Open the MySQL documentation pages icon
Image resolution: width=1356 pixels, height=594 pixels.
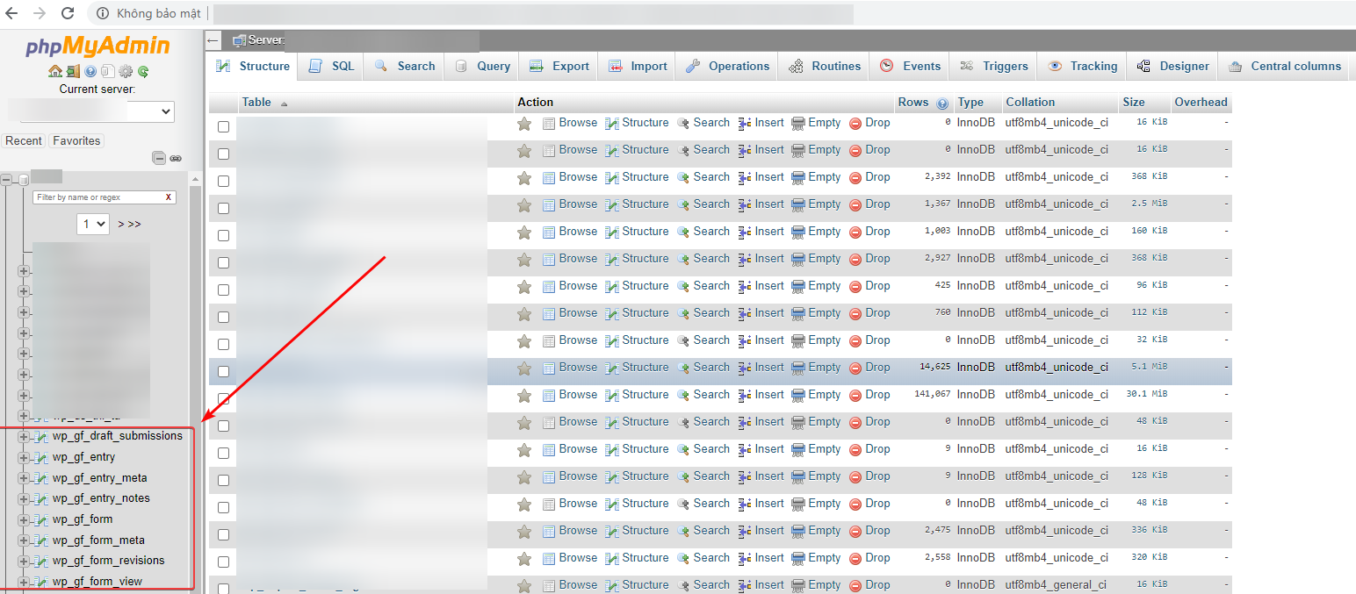click(x=108, y=72)
